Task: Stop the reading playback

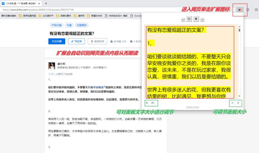Action: click(x=196, y=19)
